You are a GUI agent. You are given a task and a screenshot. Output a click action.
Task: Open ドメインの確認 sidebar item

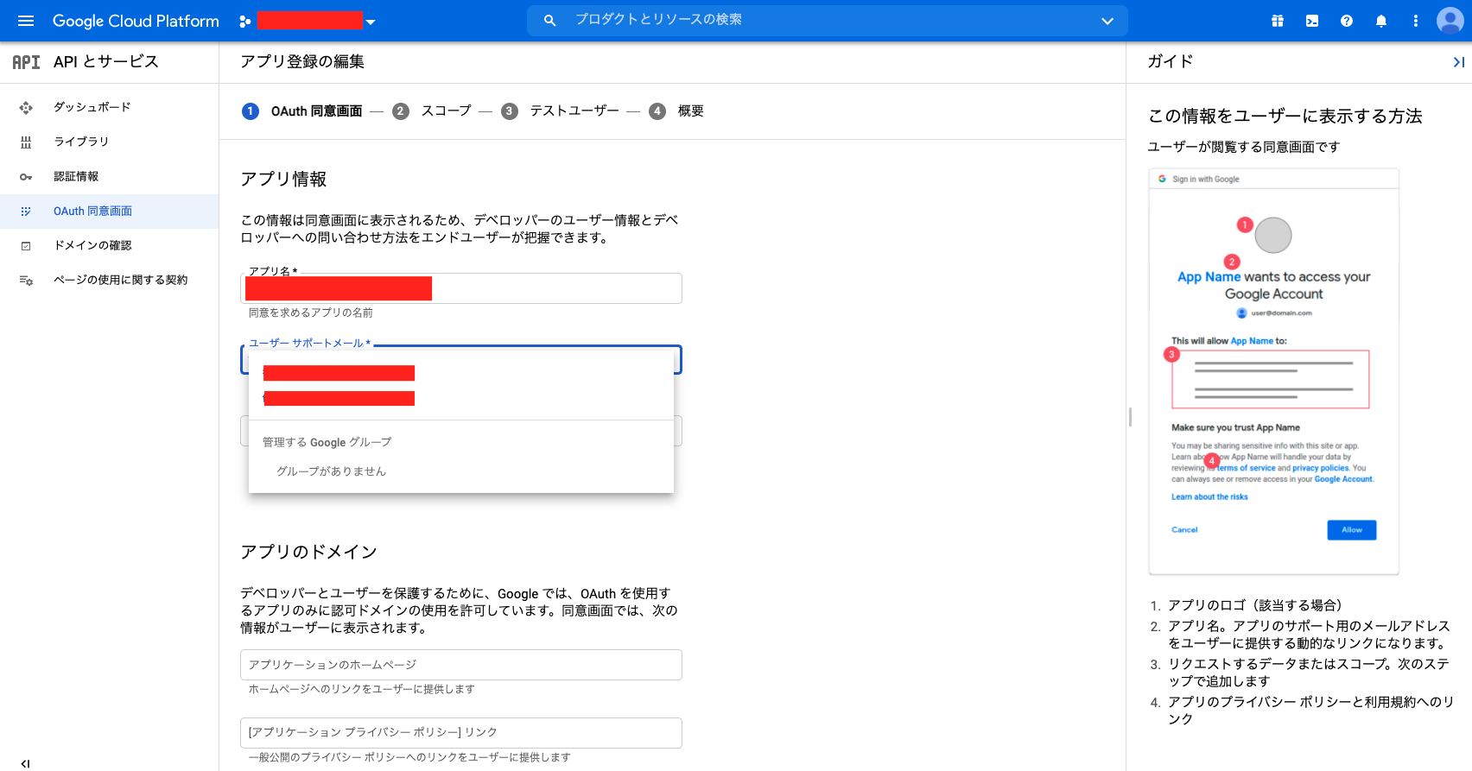click(109, 245)
